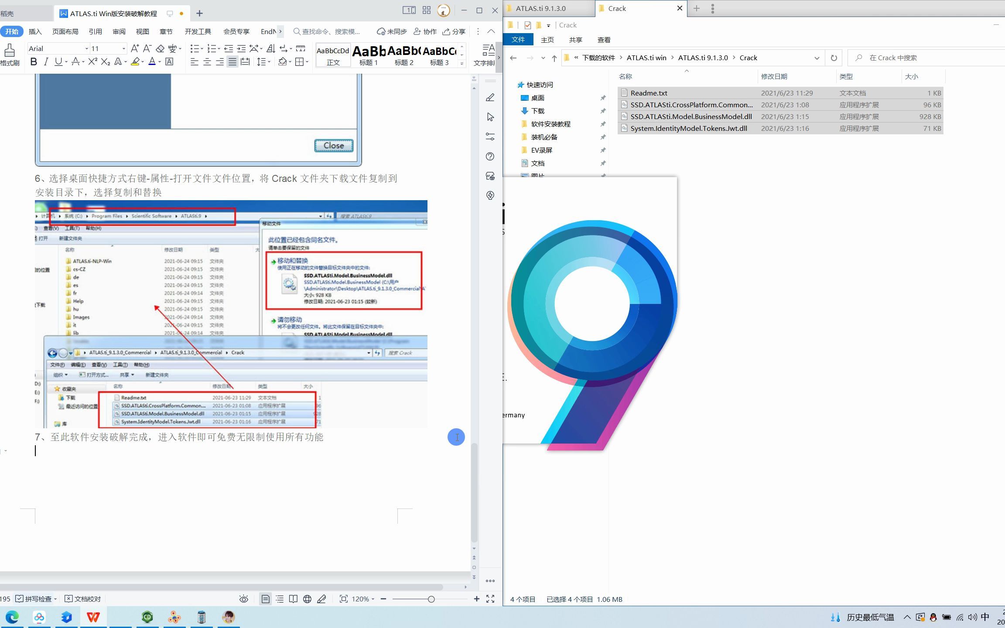Enter full screen mode in WPS
The height and width of the screenshot is (628, 1005).
pyautogui.click(x=490, y=599)
